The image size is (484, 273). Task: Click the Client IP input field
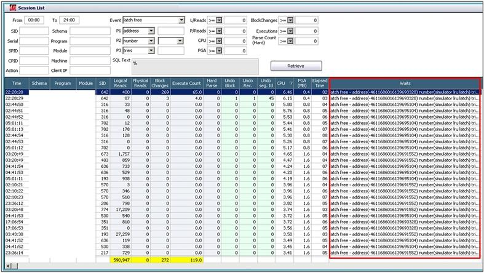pos(90,70)
